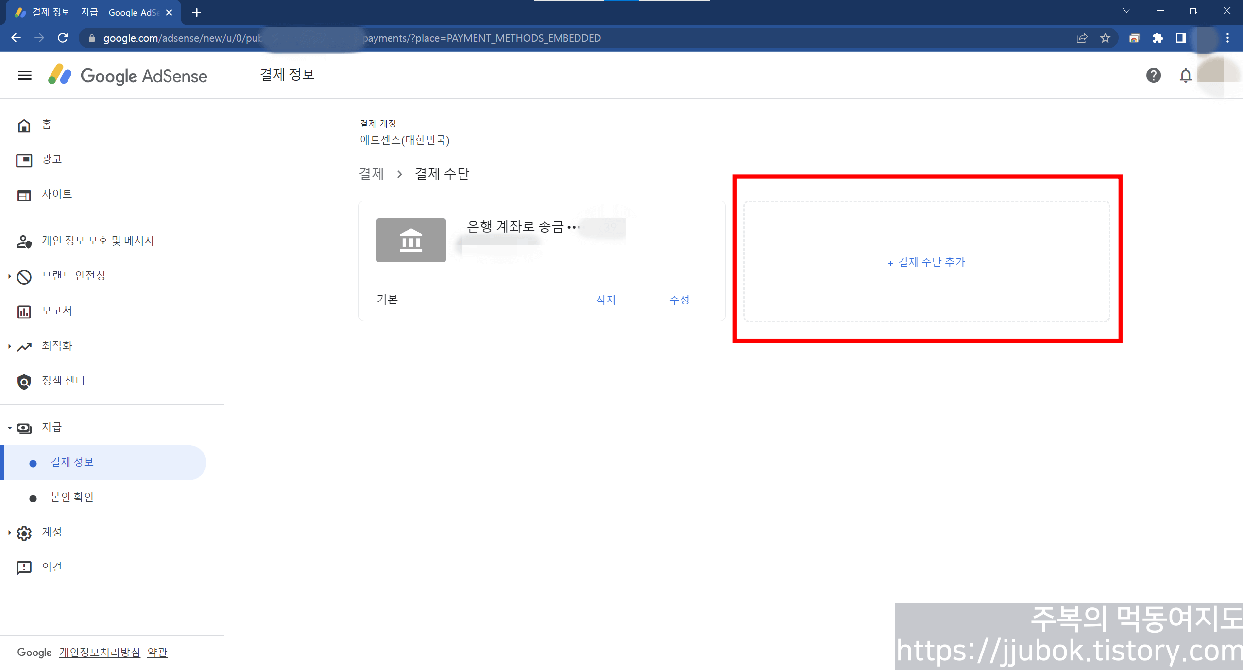Open the hamburger navigation menu

(x=24, y=75)
